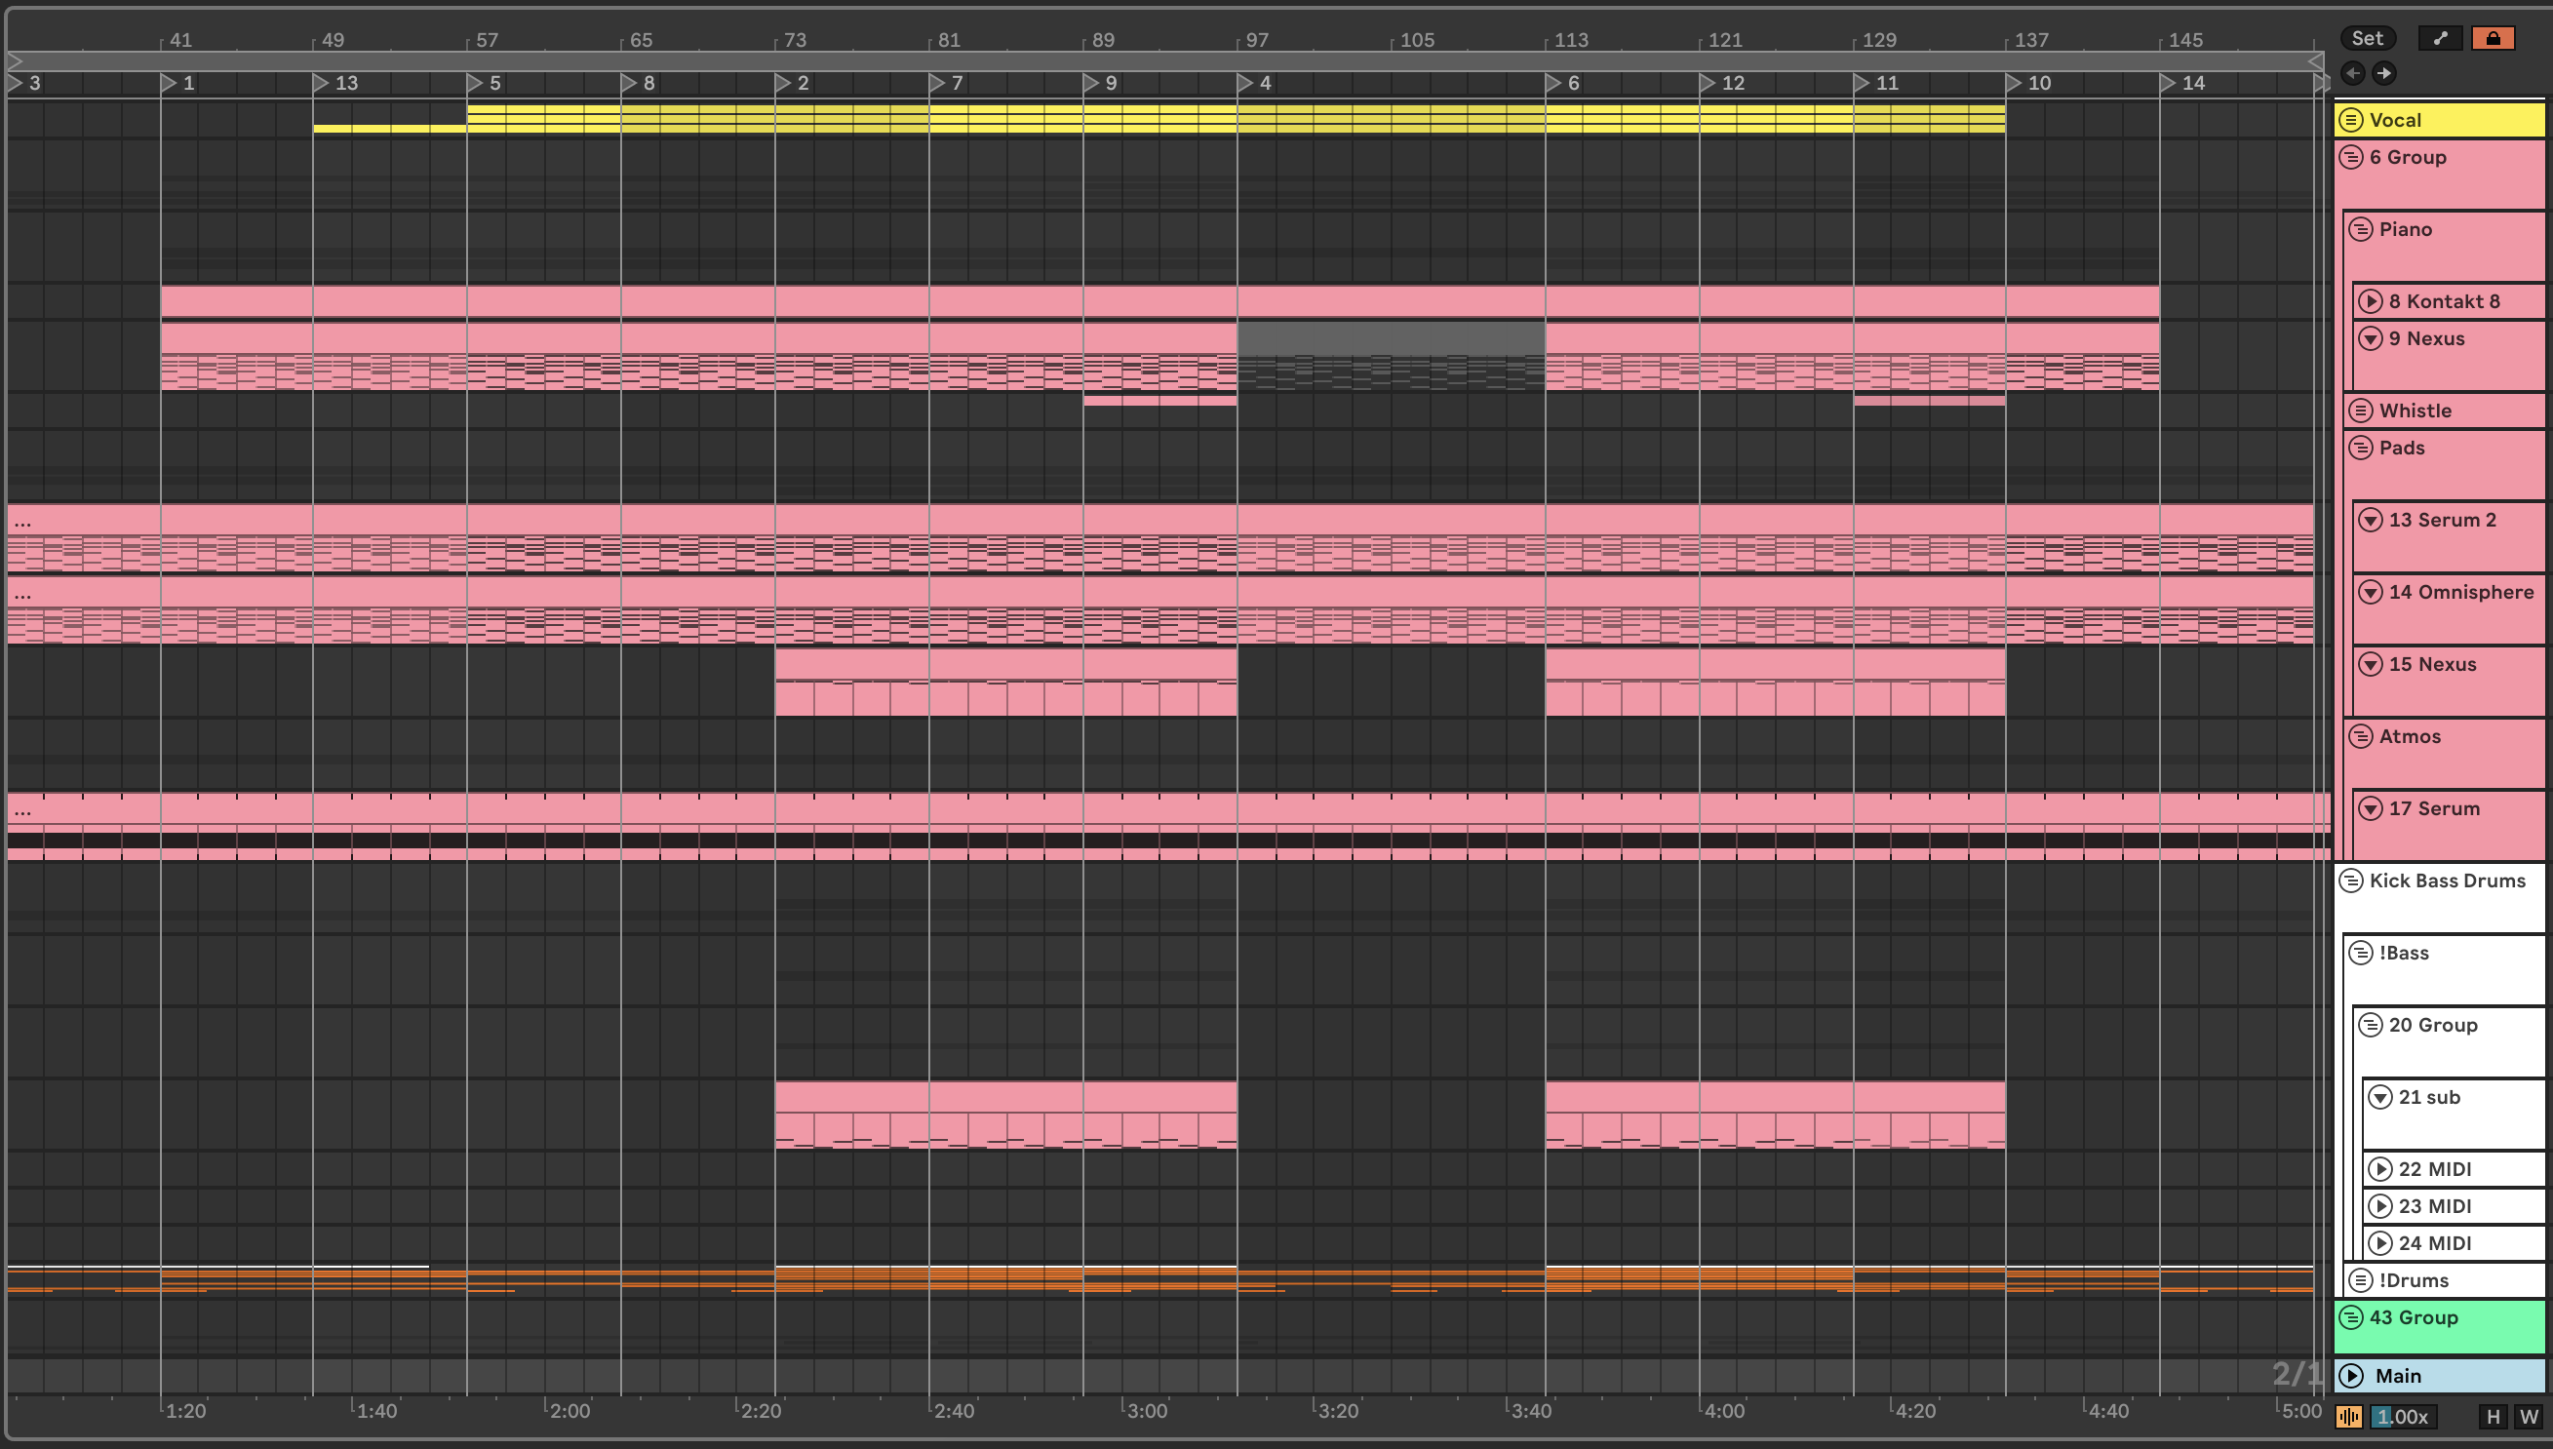The height and width of the screenshot is (1449, 2553).
Task: Unfold the Main track
Action: coord(2351,1375)
